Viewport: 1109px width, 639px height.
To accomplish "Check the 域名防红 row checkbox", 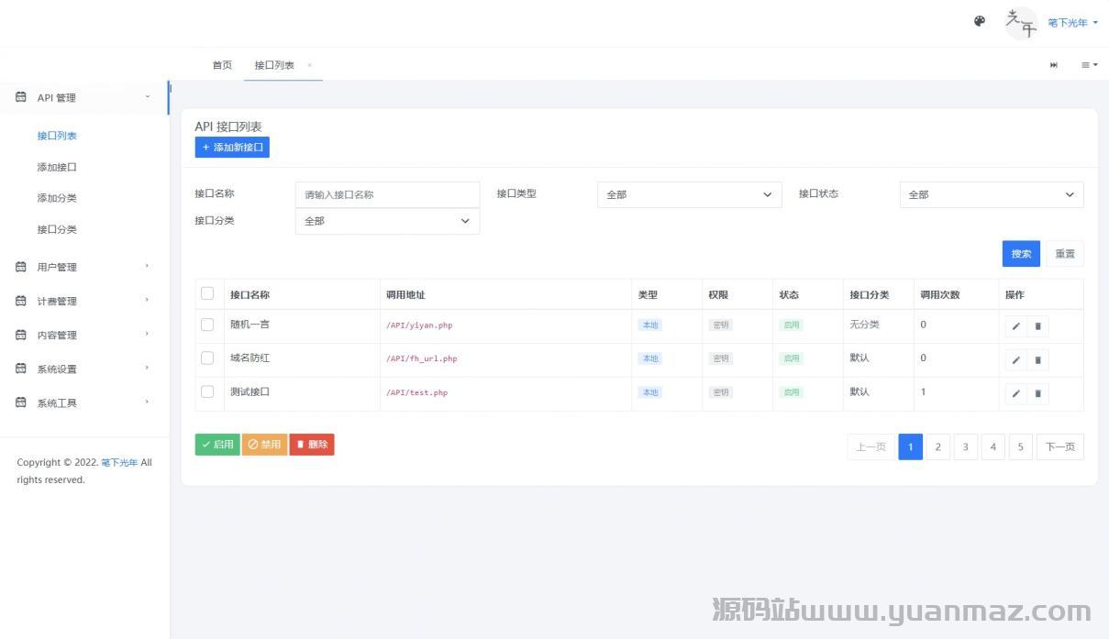I will click(207, 358).
